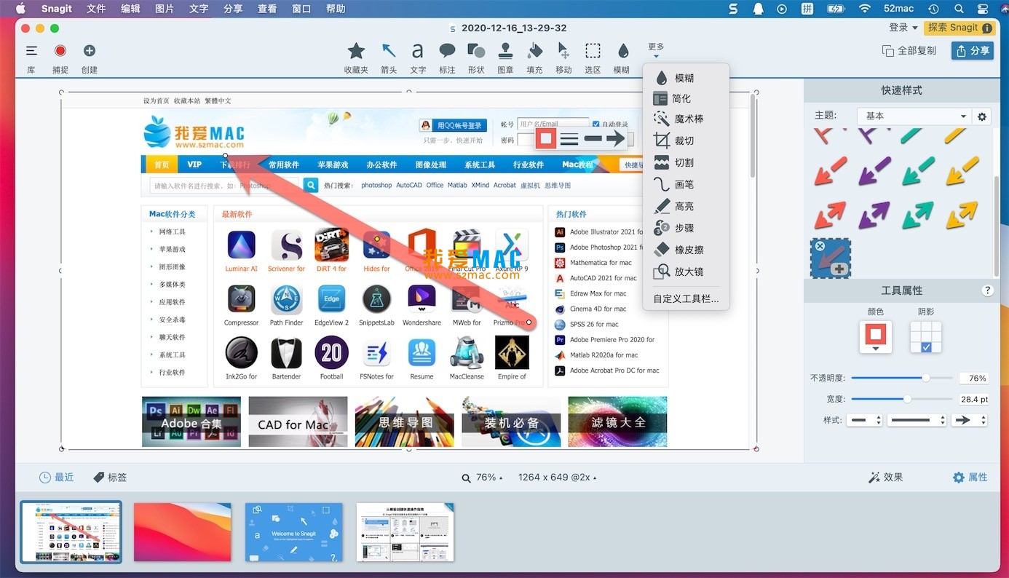Open the line dash style stepper

pyautogui.click(x=917, y=420)
